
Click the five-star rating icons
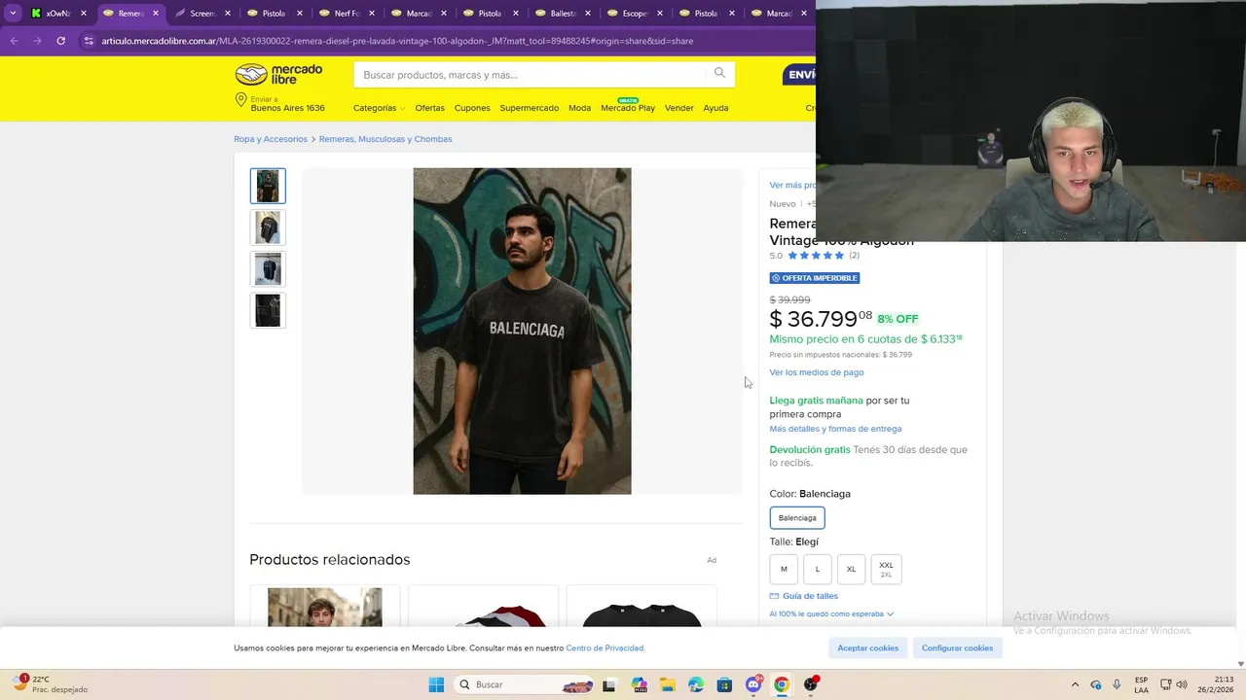pyautogui.click(x=816, y=256)
